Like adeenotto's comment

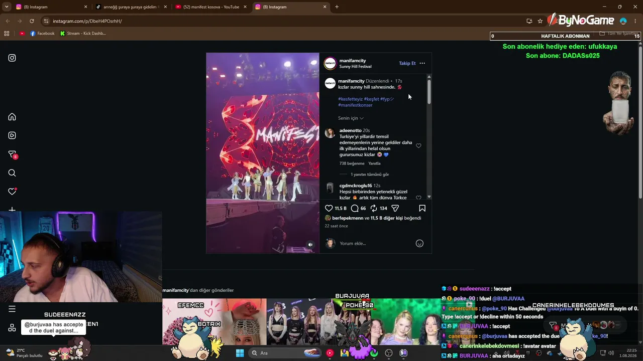418,145
